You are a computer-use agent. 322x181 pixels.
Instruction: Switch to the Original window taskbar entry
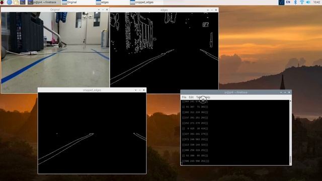click(x=78, y=2)
